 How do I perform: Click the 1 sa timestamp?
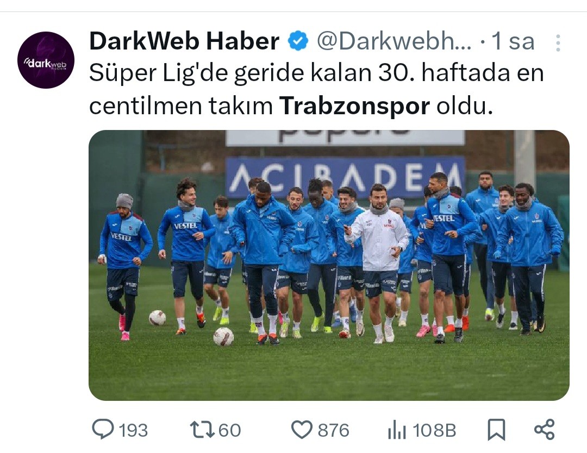tap(513, 41)
